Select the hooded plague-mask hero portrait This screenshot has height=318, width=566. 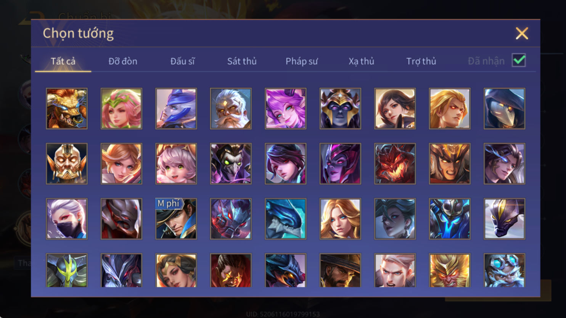click(504, 109)
